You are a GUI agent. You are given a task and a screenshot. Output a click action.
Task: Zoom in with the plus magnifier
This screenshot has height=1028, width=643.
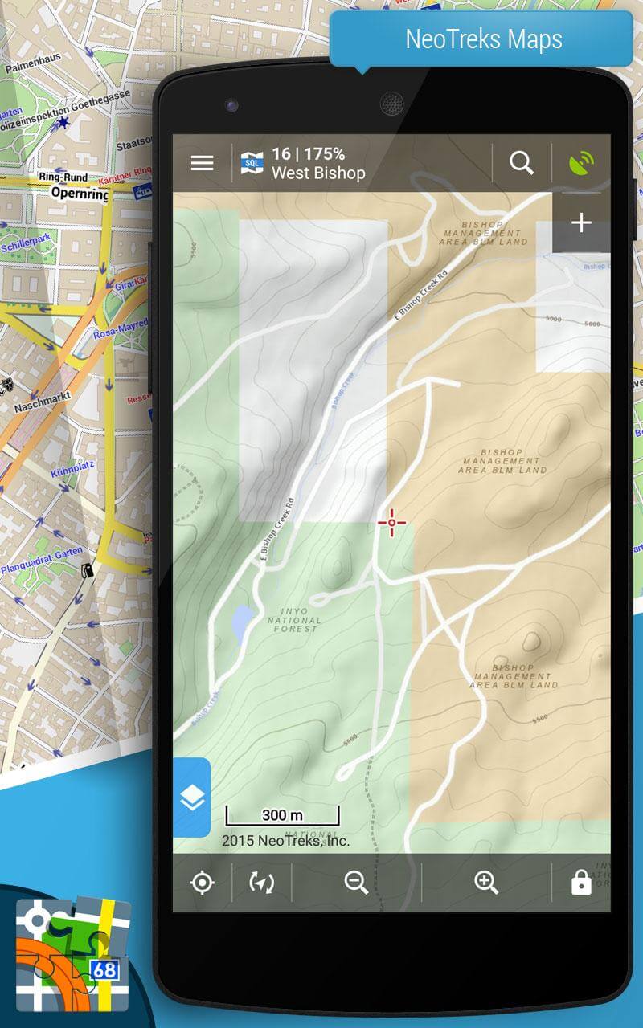[486, 883]
